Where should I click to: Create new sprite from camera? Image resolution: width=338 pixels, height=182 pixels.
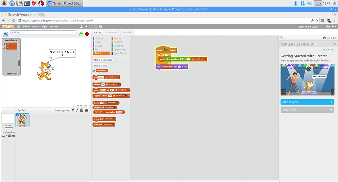click(86, 110)
